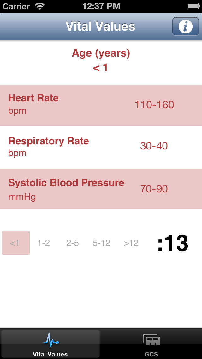Select the 1-2 age group
The height and width of the screenshot is (359, 202).
click(x=44, y=243)
